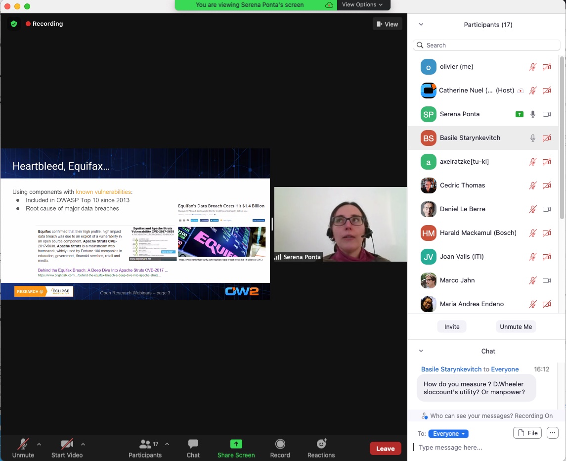
Task: Click the magnifier icon in the participants search
Action: (420, 45)
